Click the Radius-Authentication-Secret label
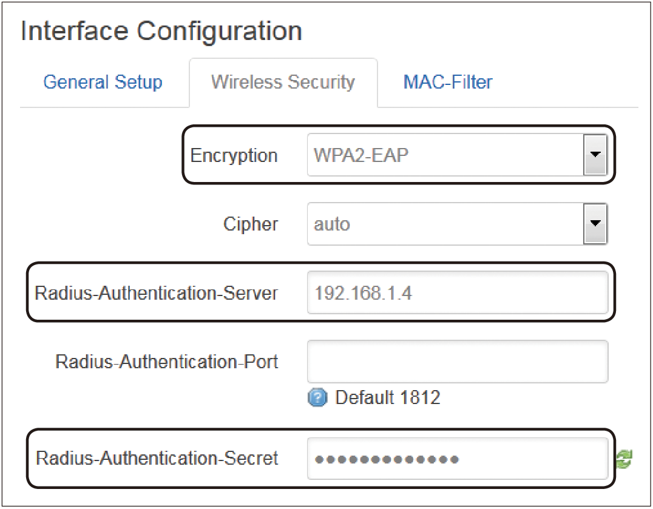The height and width of the screenshot is (509, 653). click(157, 458)
